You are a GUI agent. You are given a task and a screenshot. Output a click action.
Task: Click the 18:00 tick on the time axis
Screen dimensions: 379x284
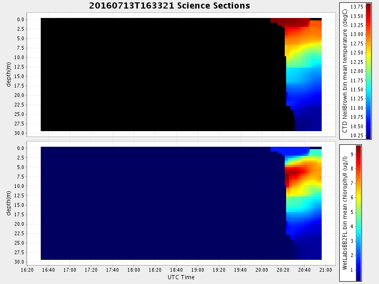point(134,270)
